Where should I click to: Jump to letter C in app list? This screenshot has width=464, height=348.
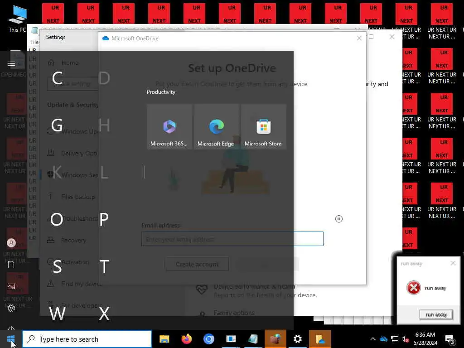57,78
